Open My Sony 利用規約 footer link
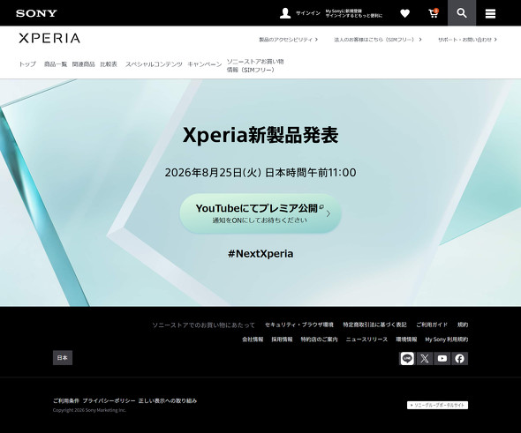The height and width of the screenshot is (433, 521). [x=447, y=340]
